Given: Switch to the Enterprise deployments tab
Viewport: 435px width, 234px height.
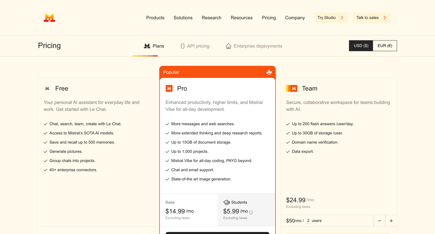Looking at the screenshot, I should tap(254, 46).
